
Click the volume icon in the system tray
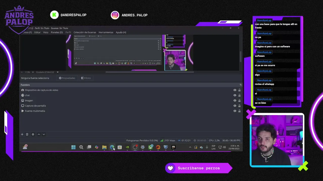point(224,147)
